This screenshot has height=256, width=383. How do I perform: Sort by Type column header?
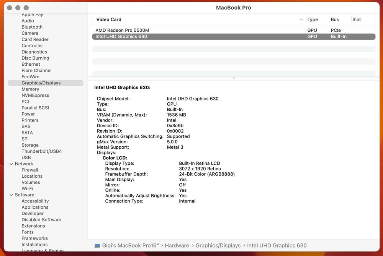(x=313, y=19)
